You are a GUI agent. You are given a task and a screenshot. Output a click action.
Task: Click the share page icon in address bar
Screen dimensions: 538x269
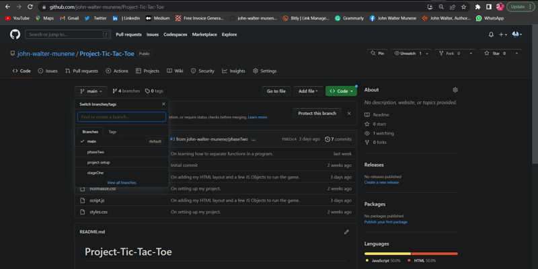(453, 7)
